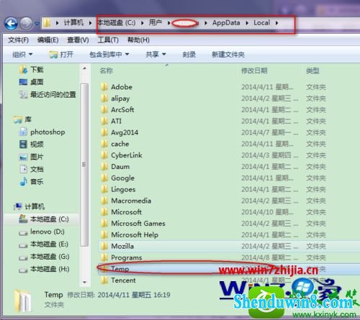Open the Share with dropdown

click(x=156, y=55)
